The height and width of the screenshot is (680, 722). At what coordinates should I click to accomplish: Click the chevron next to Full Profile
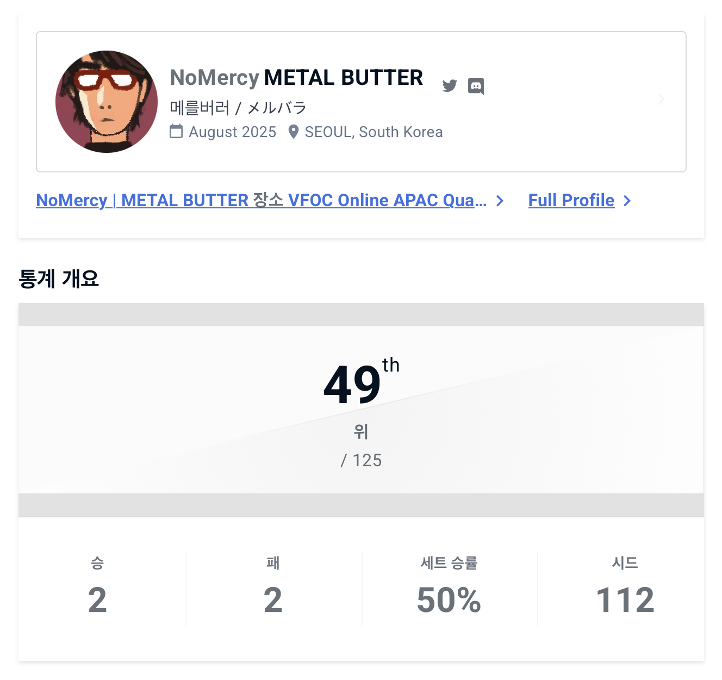[627, 201]
